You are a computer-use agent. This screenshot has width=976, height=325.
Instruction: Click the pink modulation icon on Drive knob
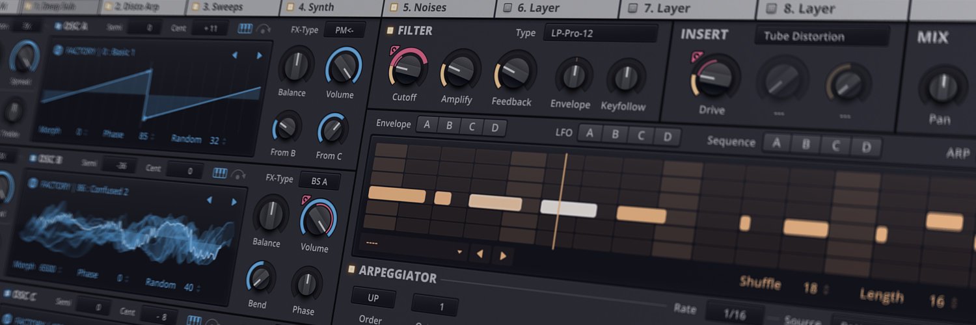698,58
